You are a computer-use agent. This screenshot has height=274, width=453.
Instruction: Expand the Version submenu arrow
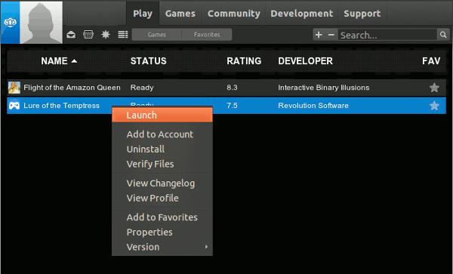(x=206, y=247)
